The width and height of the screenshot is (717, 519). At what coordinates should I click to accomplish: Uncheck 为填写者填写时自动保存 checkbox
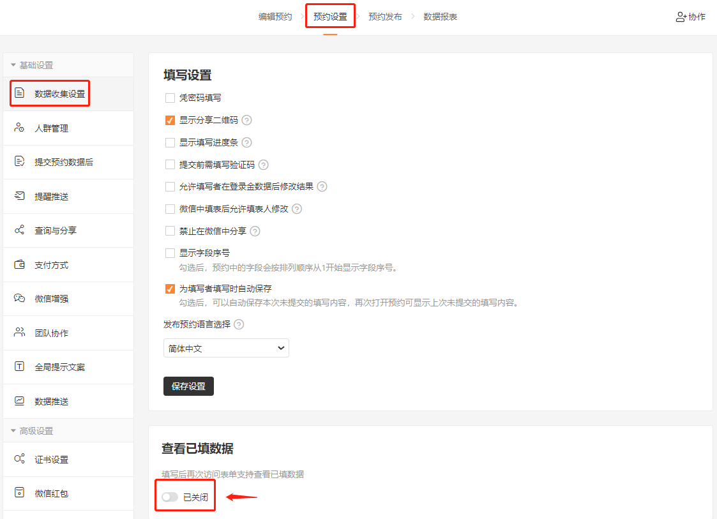[x=170, y=289]
